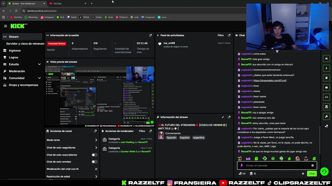Image resolution: width=332 pixels, height=186 pixels.
Task: Edit stream info with the pencil icon
Action: [223, 117]
